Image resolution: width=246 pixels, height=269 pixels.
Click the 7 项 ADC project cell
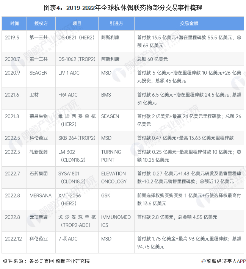pyautogui.click(x=77, y=242)
